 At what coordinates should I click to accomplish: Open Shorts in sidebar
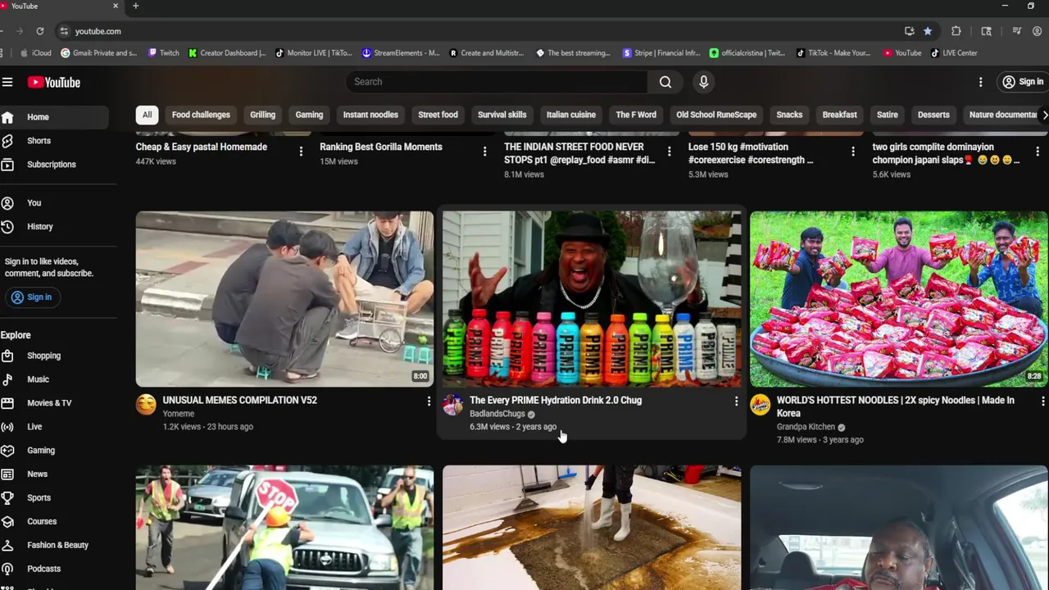[x=54, y=141]
